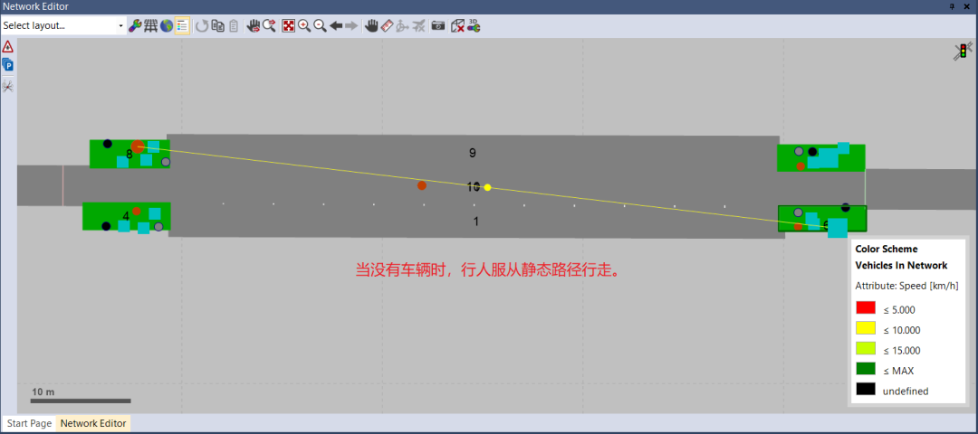Click the red Chinese annotation text

(x=488, y=271)
